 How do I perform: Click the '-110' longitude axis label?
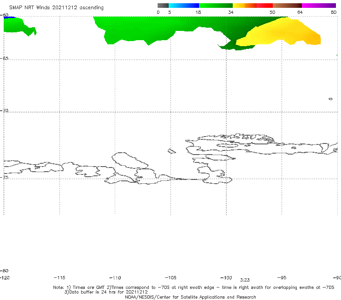[115, 278]
